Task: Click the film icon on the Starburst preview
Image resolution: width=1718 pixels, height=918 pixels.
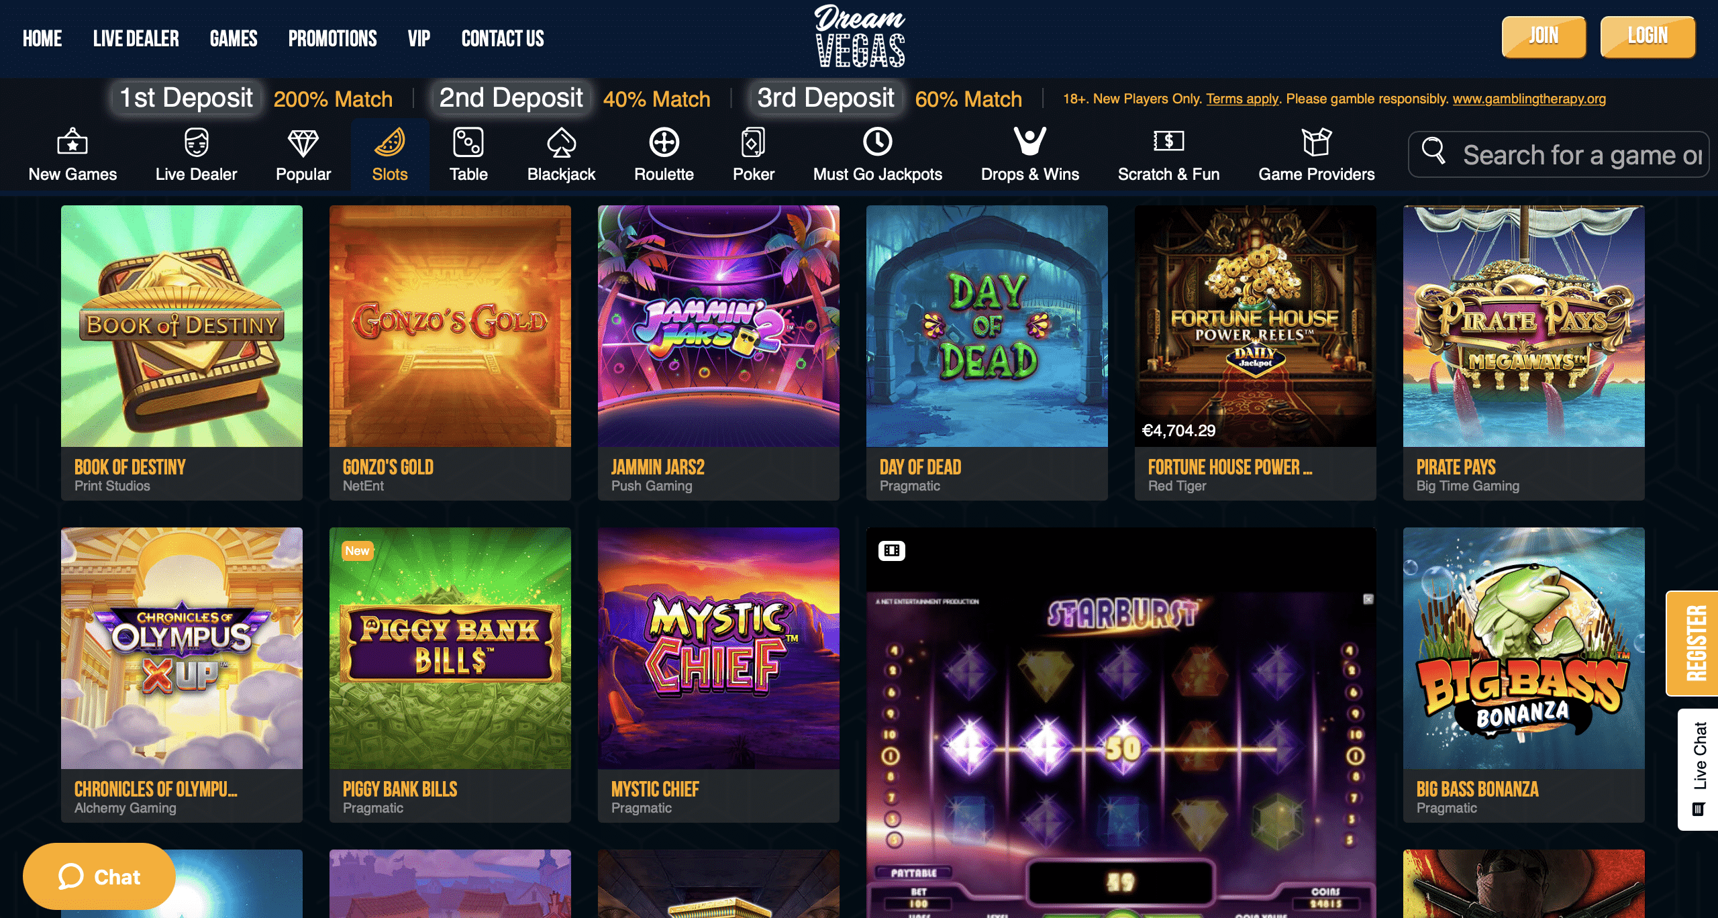Action: (892, 551)
